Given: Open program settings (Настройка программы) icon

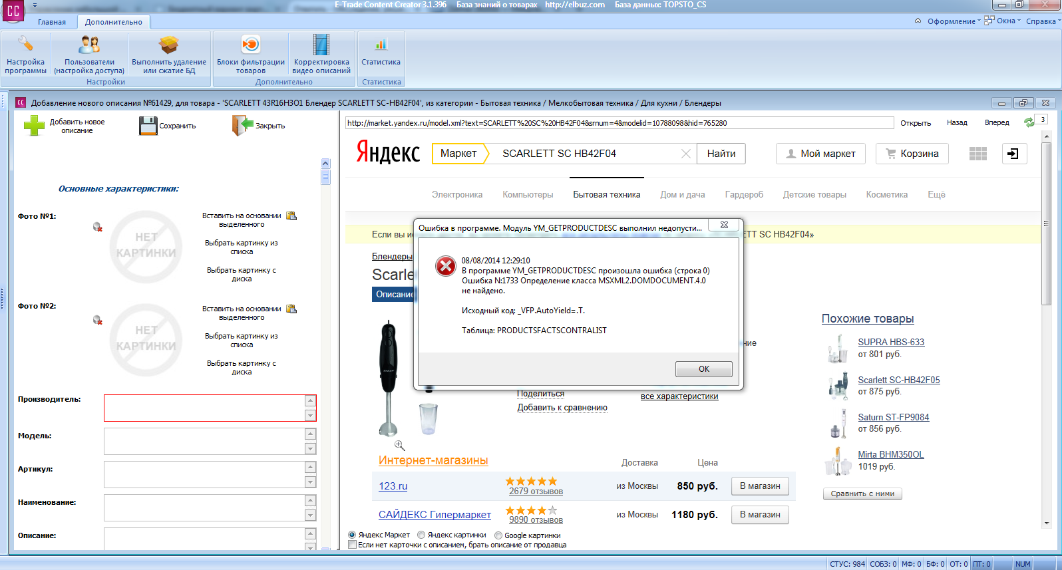Looking at the screenshot, I should point(25,45).
